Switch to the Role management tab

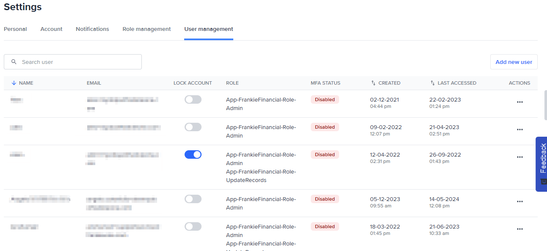point(146,29)
